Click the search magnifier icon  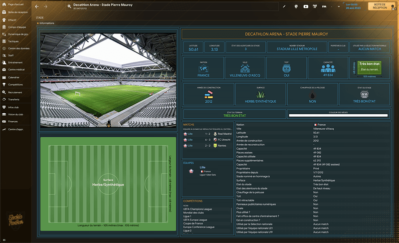[69, 6]
